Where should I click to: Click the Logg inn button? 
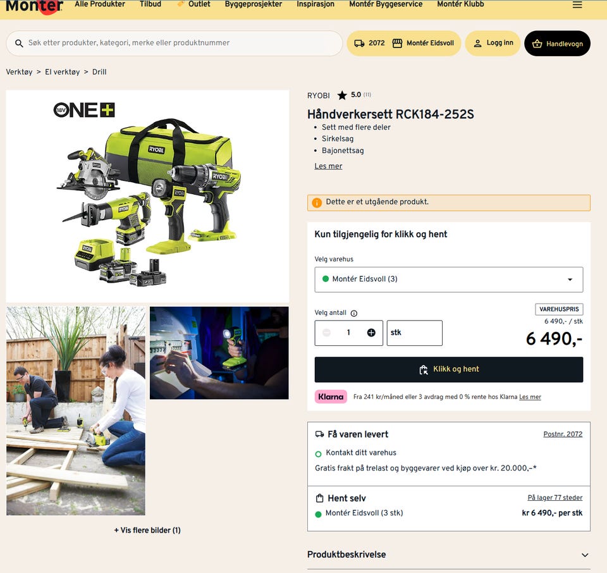coord(493,44)
